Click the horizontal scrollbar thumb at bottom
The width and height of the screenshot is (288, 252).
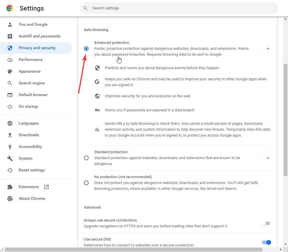(x=134, y=250)
